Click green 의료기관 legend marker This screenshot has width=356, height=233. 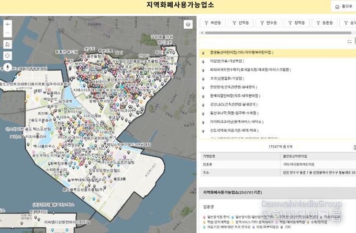(x=204, y=227)
